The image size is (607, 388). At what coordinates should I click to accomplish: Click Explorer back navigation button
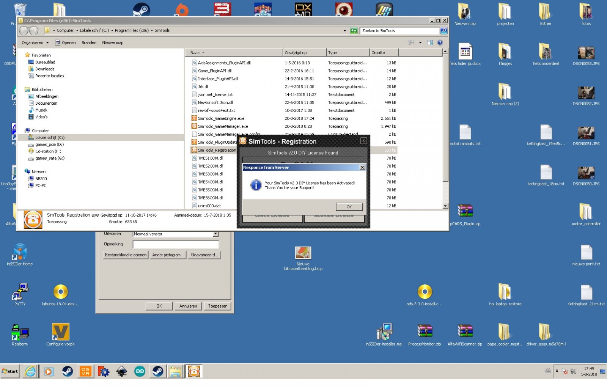(24, 31)
